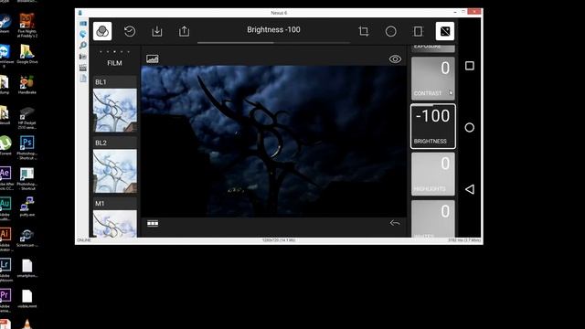Open putty.exe desktop shortcut

(x=27, y=207)
